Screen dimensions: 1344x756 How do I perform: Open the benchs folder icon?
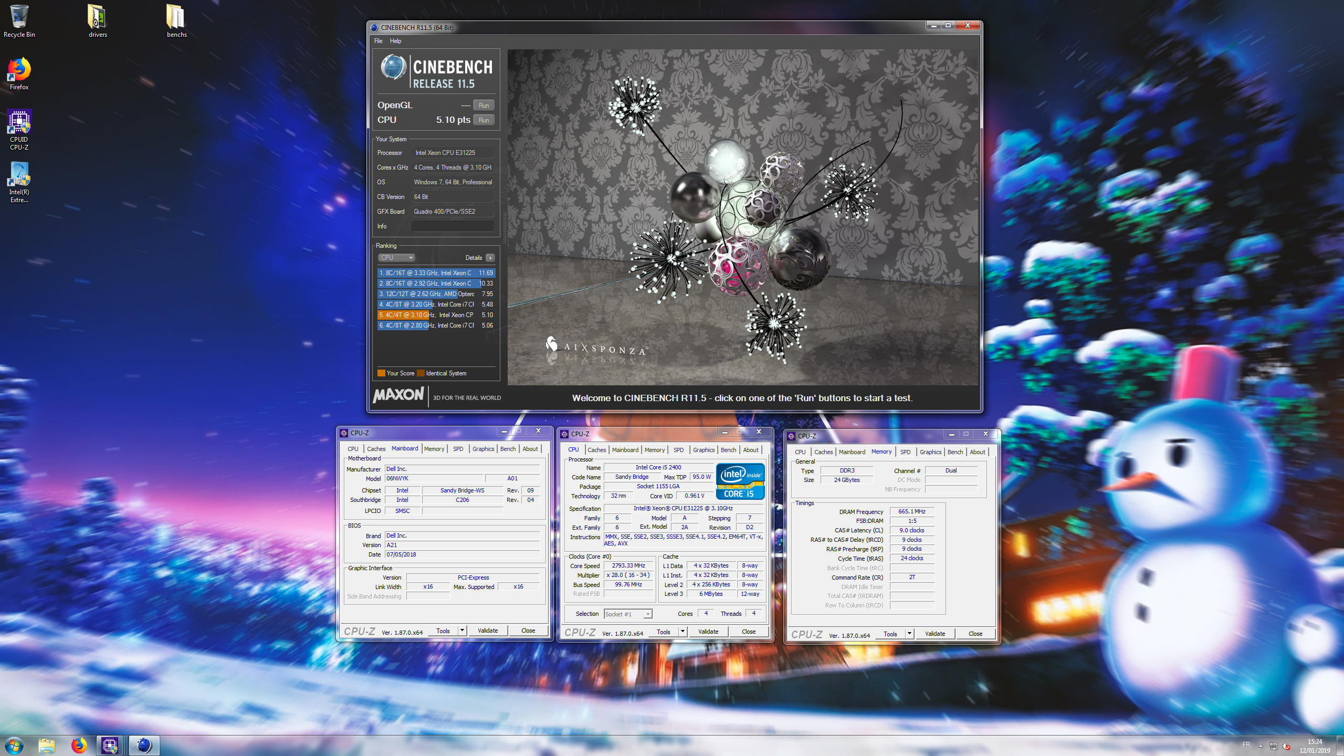(x=176, y=21)
